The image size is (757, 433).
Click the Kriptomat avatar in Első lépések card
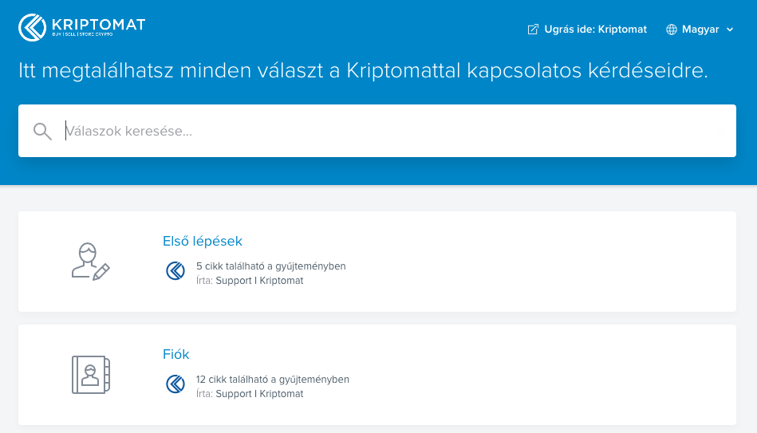(x=175, y=271)
